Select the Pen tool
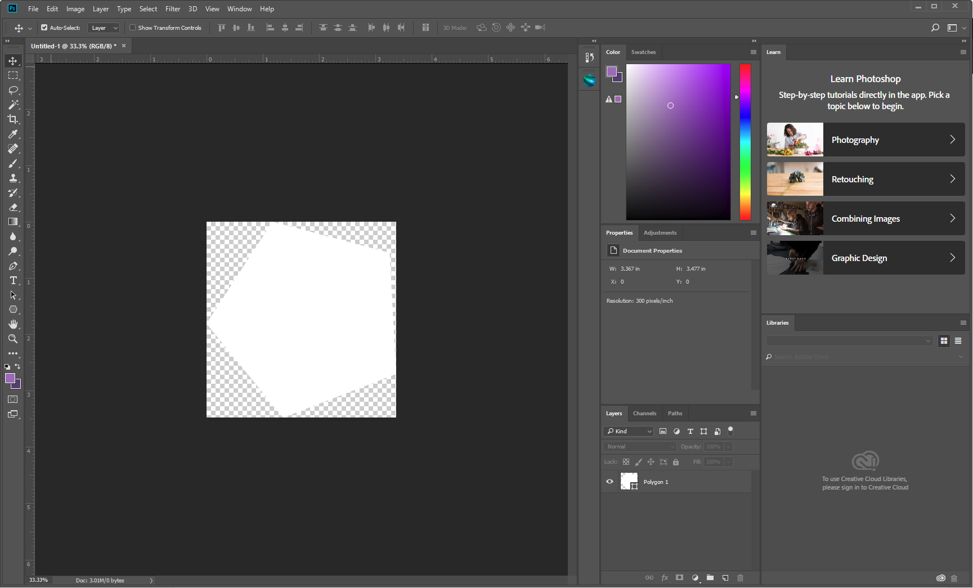973x588 pixels. click(13, 266)
